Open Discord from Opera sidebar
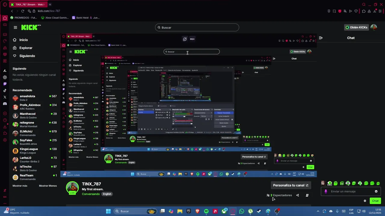The width and height of the screenshot is (385, 216). [x=5, y=104]
